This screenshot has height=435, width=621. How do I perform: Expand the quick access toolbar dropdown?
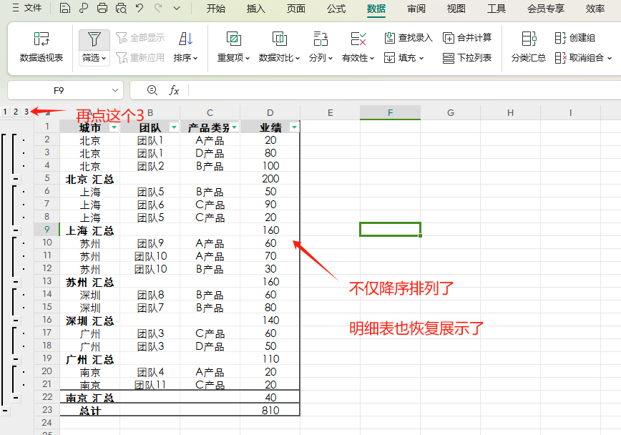click(177, 8)
